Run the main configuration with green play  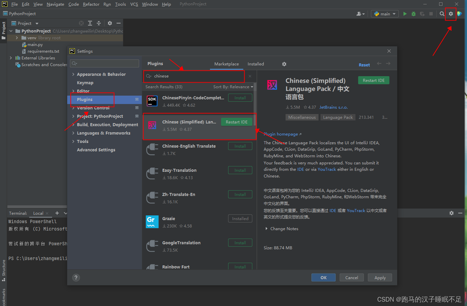[405, 14]
